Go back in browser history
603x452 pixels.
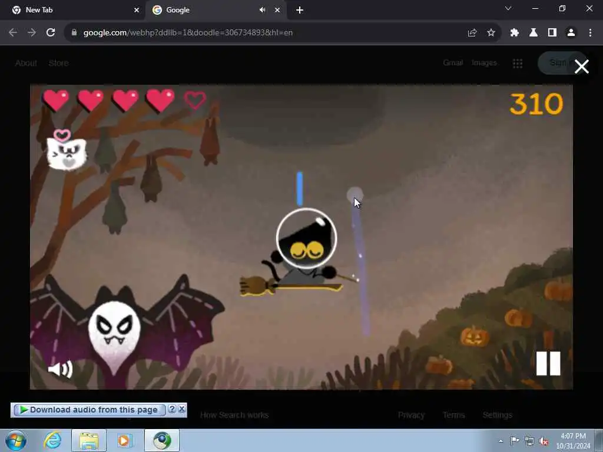click(x=13, y=33)
